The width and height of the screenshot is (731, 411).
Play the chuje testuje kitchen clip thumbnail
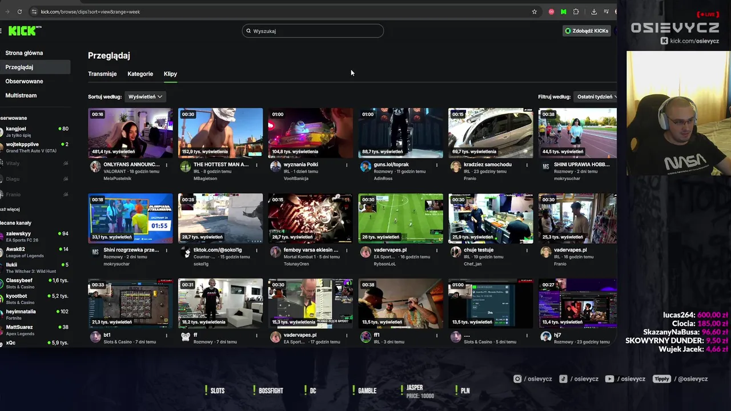tap(491, 218)
